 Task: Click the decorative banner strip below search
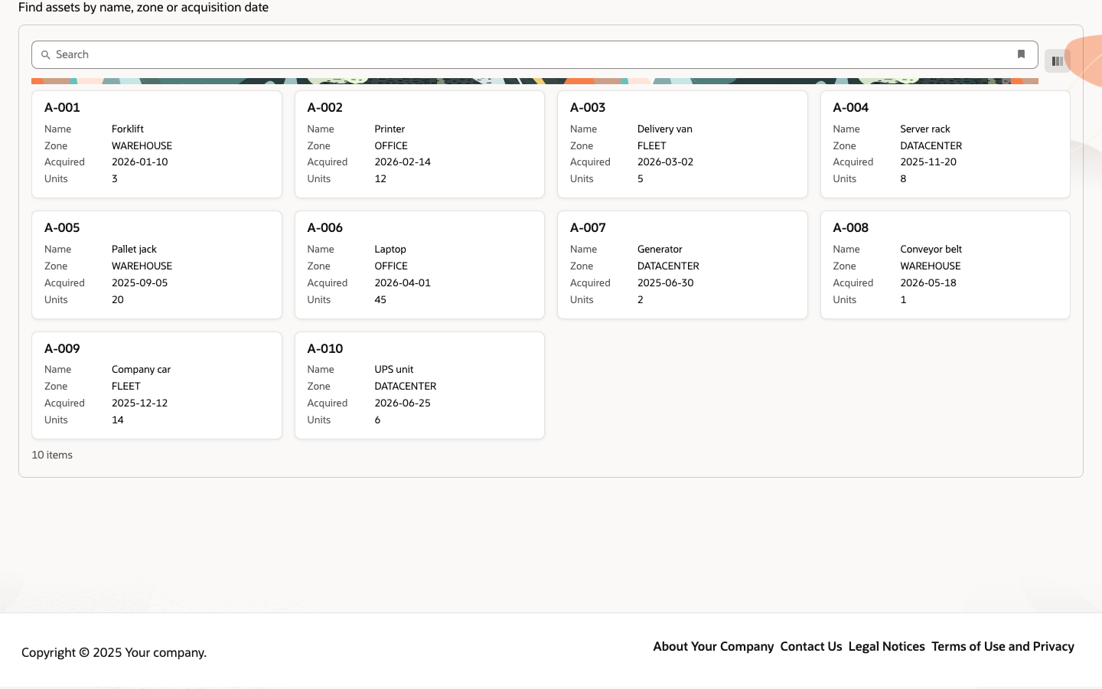(535, 80)
